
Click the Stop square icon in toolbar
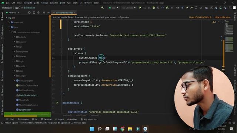coord(172,7)
